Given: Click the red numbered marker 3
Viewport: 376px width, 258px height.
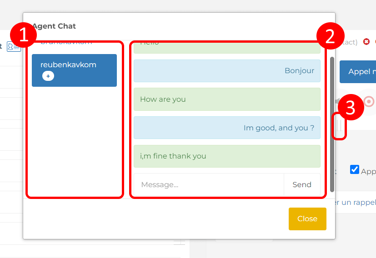Looking at the screenshot, I should 351,108.
